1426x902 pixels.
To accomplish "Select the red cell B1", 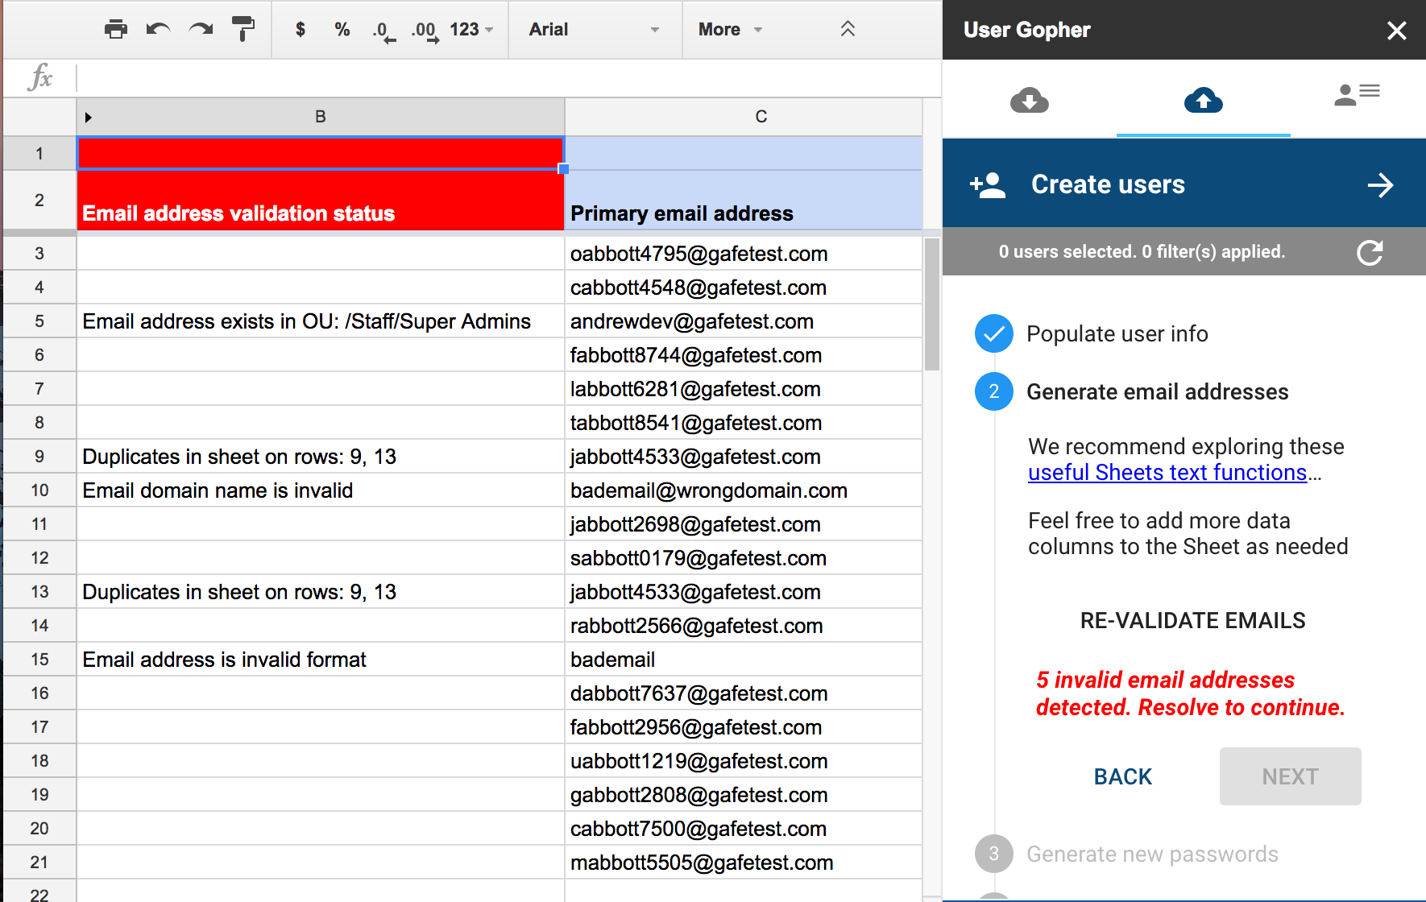I will tap(320, 153).
